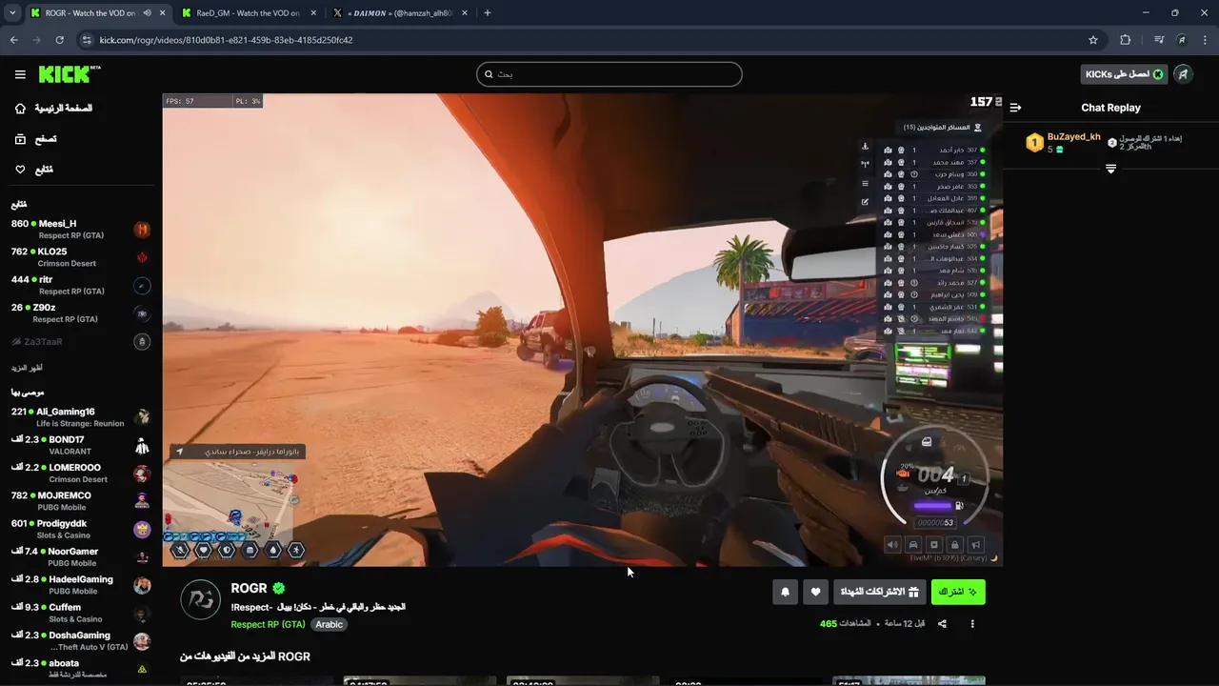Click the video player area

(x=582, y=330)
